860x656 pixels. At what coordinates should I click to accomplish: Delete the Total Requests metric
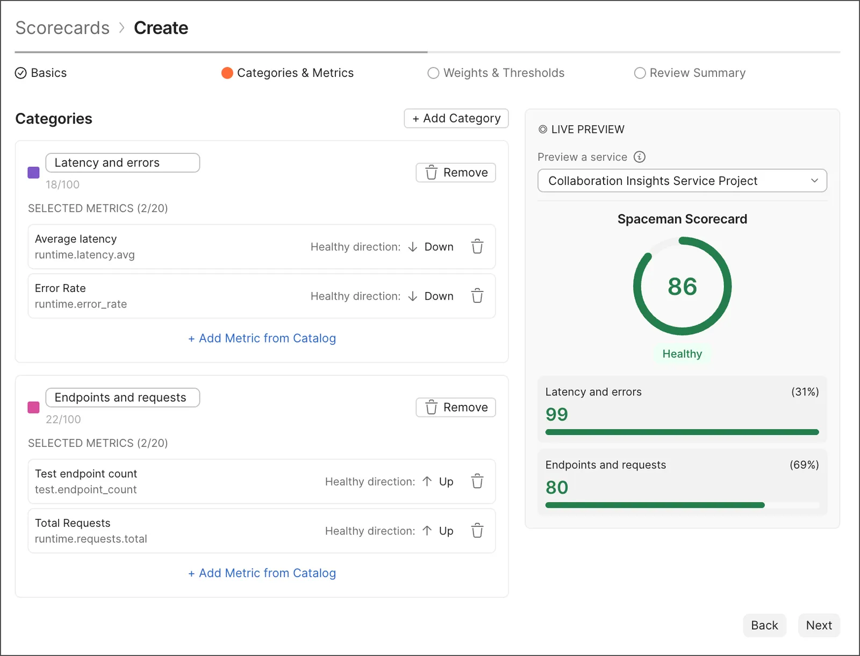coord(477,531)
